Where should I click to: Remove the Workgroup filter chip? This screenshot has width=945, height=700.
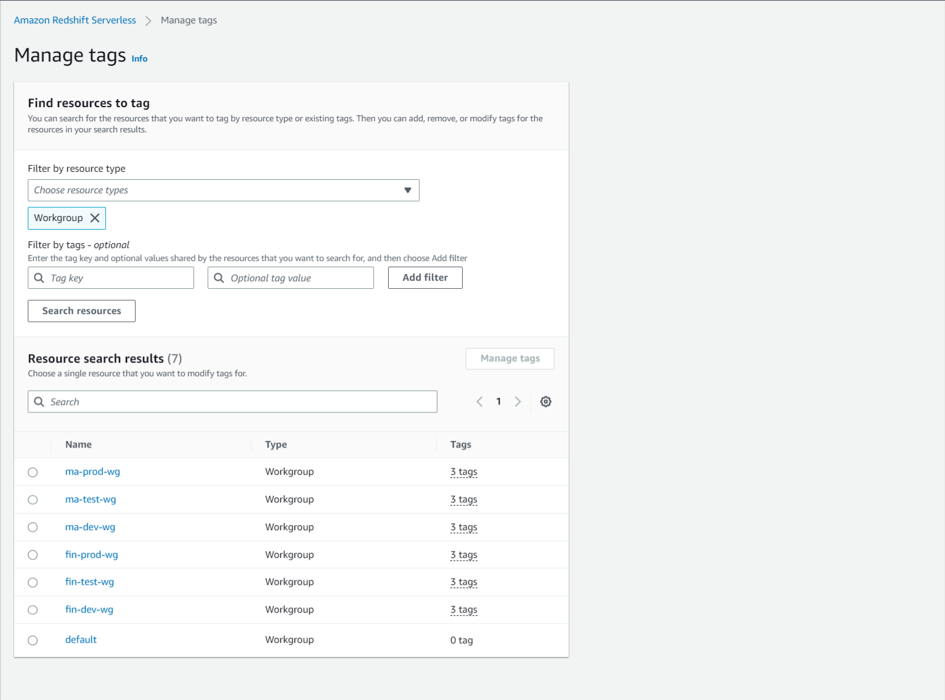click(95, 218)
